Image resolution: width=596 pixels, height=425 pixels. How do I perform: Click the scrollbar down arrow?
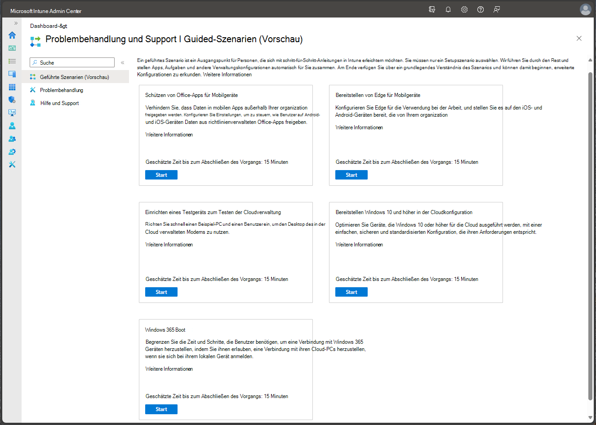click(590, 418)
